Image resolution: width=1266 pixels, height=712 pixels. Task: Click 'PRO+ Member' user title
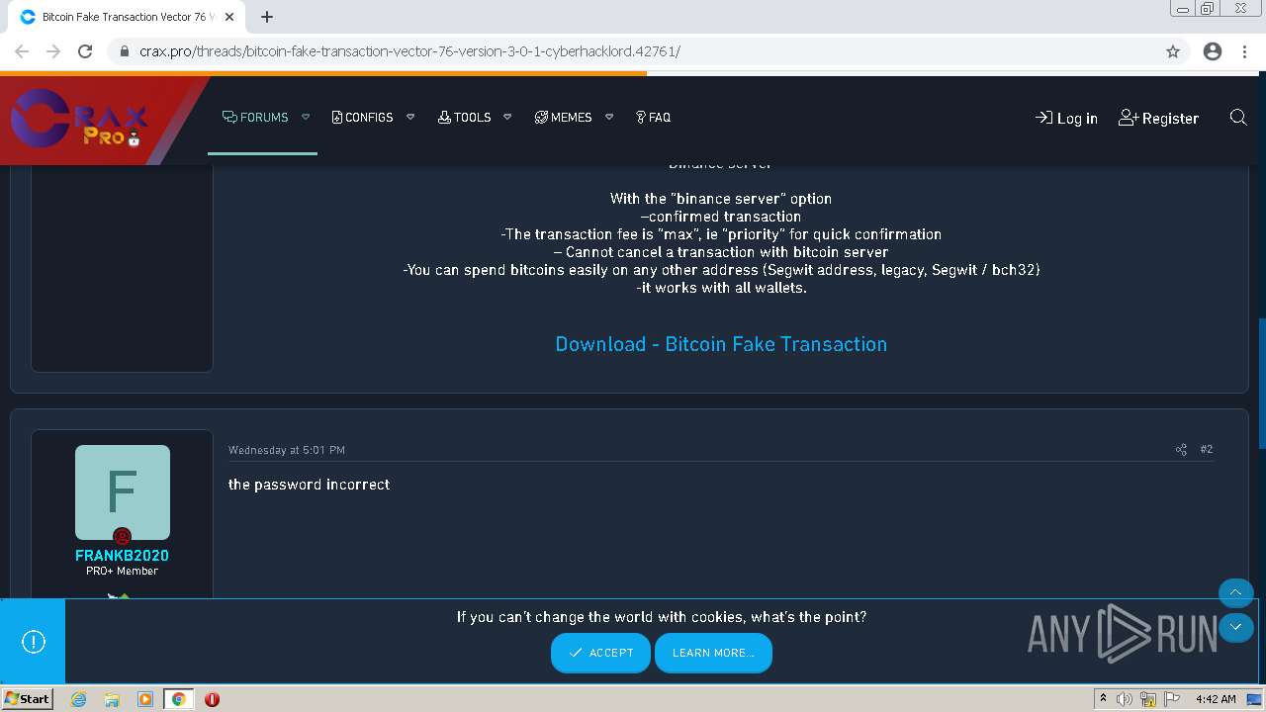click(122, 572)
